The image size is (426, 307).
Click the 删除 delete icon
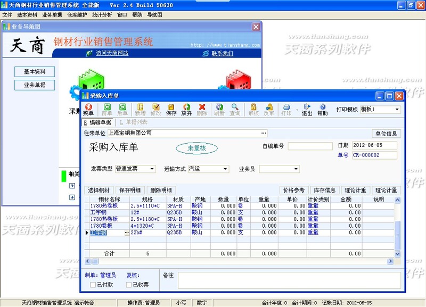point(203,109)
